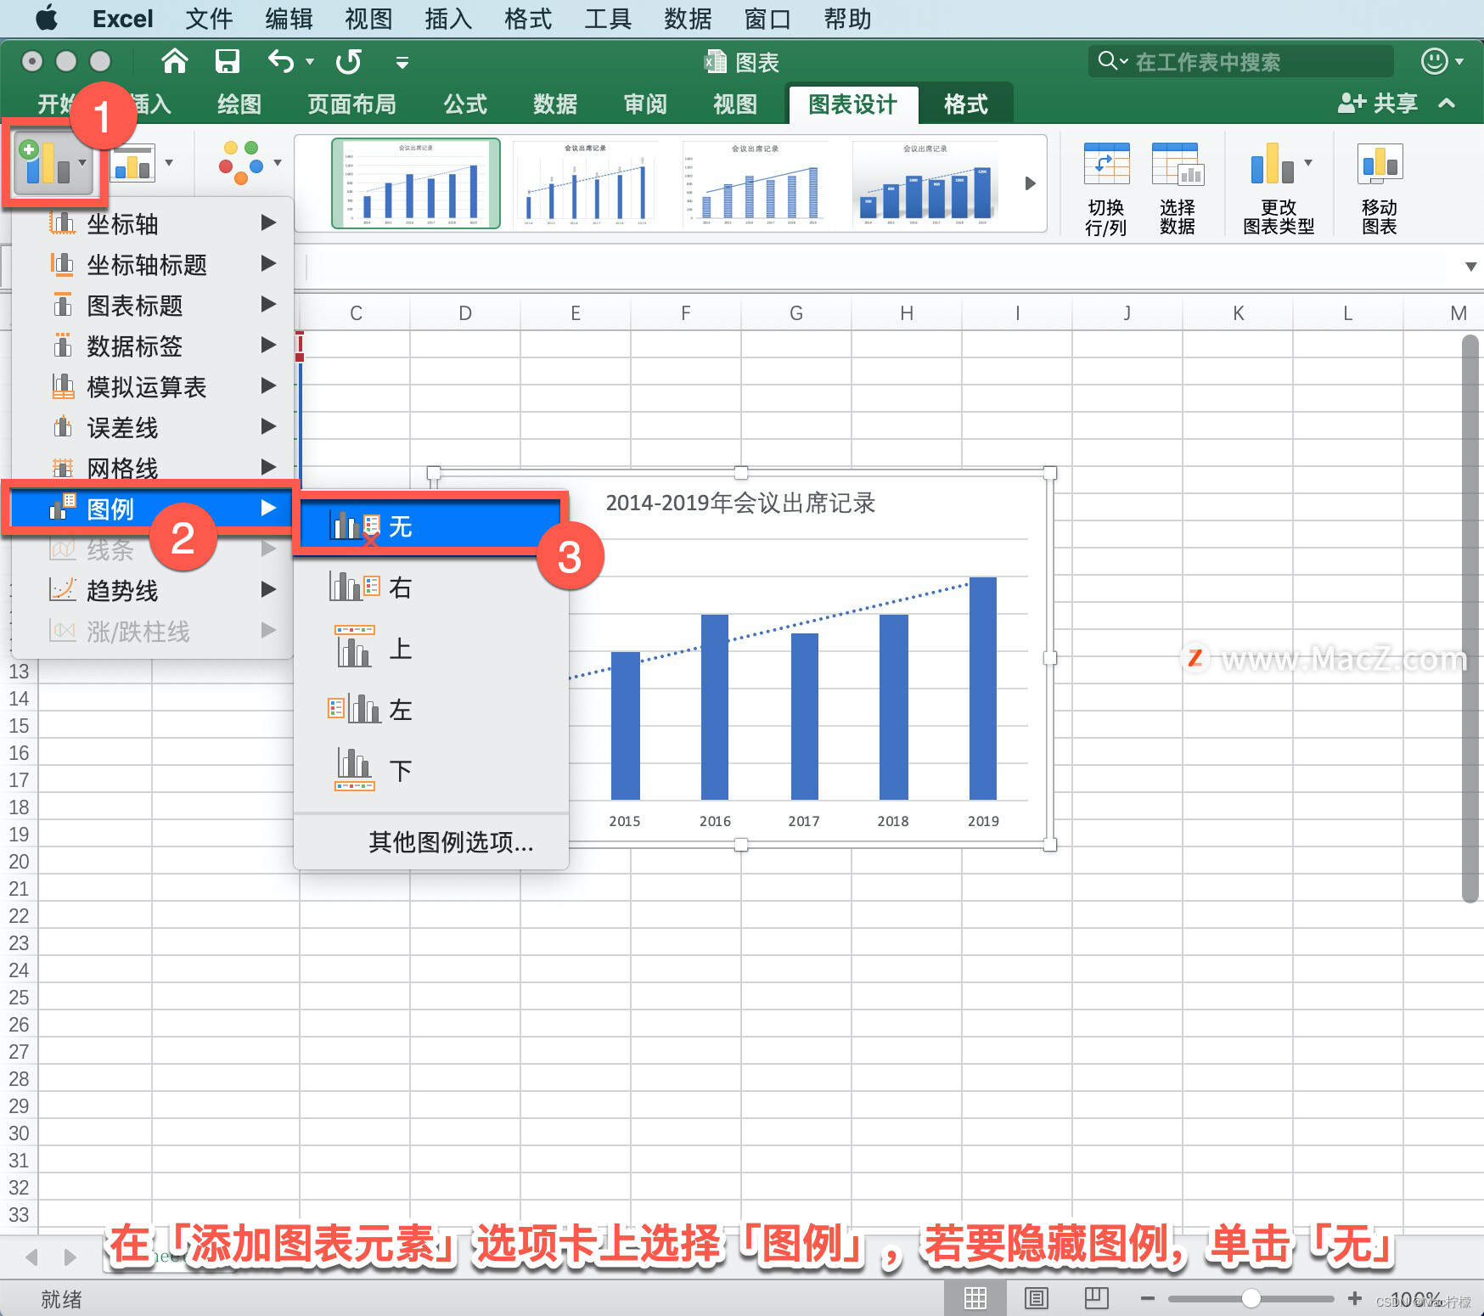The image size is (1484, 1316).
Task: Click the search in worksheet field
Action: [x=1241, y=62]
